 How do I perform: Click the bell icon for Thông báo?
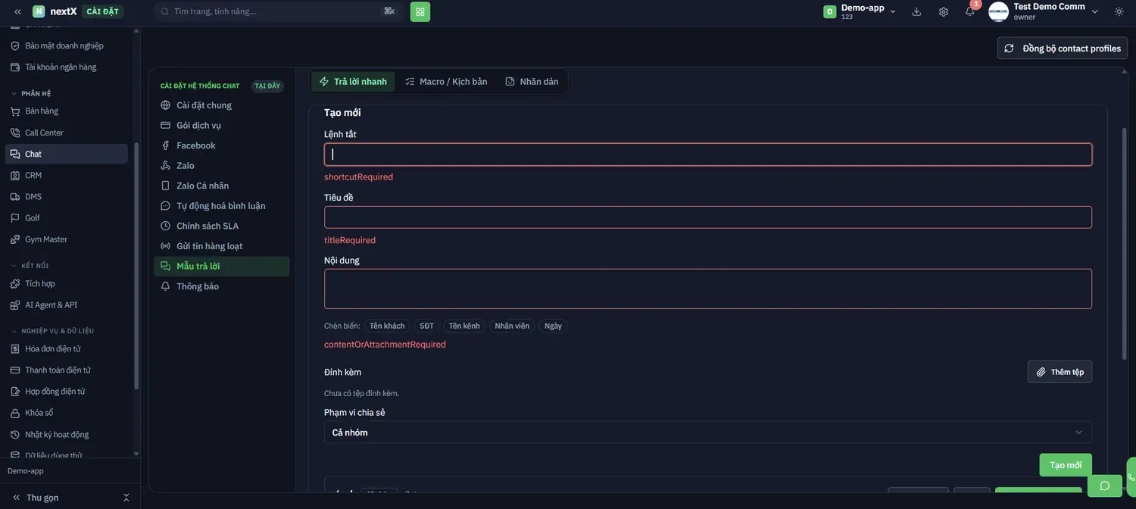click(165, 286)
